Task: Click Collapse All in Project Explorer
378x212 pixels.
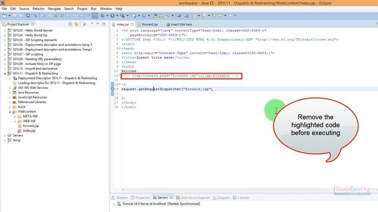Action: (x=70, y=24)
